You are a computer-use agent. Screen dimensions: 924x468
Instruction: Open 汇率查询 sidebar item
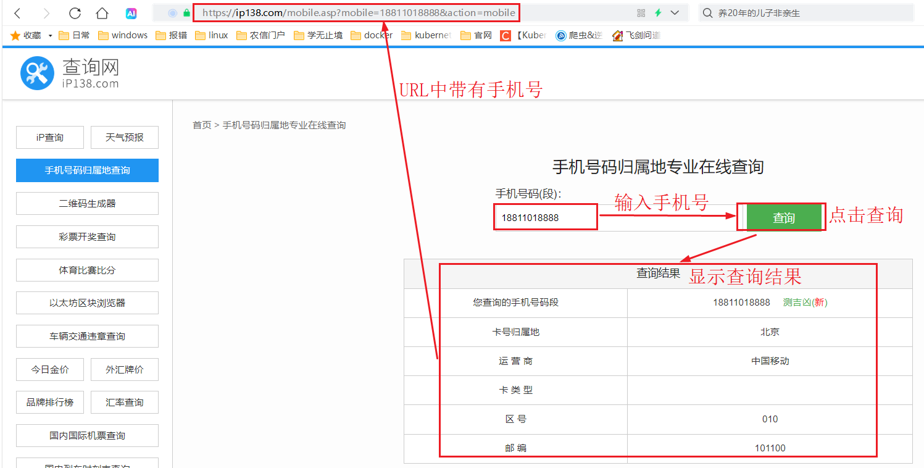click(x=125, y=402)
